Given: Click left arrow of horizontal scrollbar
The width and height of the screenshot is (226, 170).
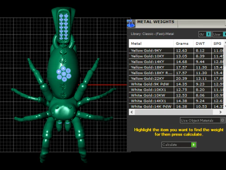Looking at the screenshot, I should coord(132,112).
